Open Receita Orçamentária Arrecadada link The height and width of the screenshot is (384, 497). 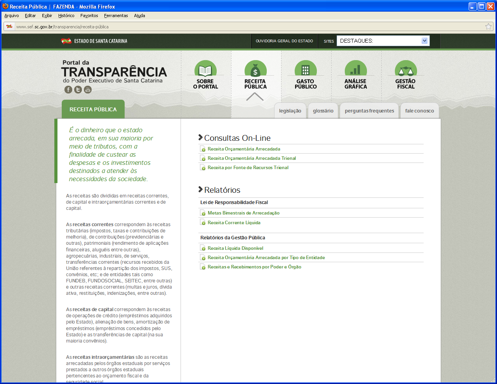(244, 149)
